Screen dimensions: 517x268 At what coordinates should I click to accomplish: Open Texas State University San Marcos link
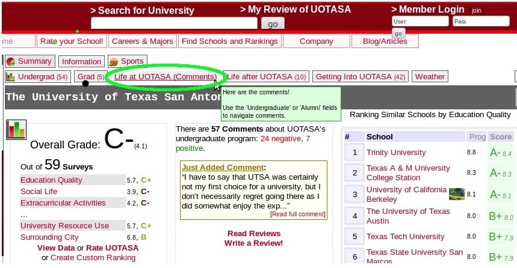(415, 256)
